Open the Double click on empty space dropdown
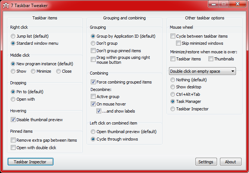 point(202,71)
